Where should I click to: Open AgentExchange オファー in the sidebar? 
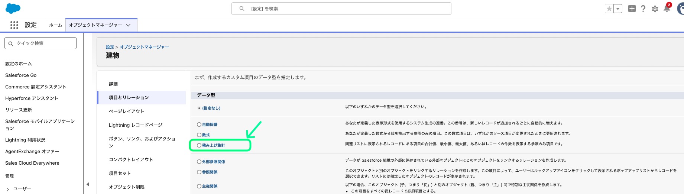32,151
